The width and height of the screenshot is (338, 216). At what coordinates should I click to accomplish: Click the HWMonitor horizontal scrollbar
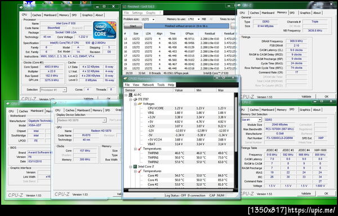(181, 190)
